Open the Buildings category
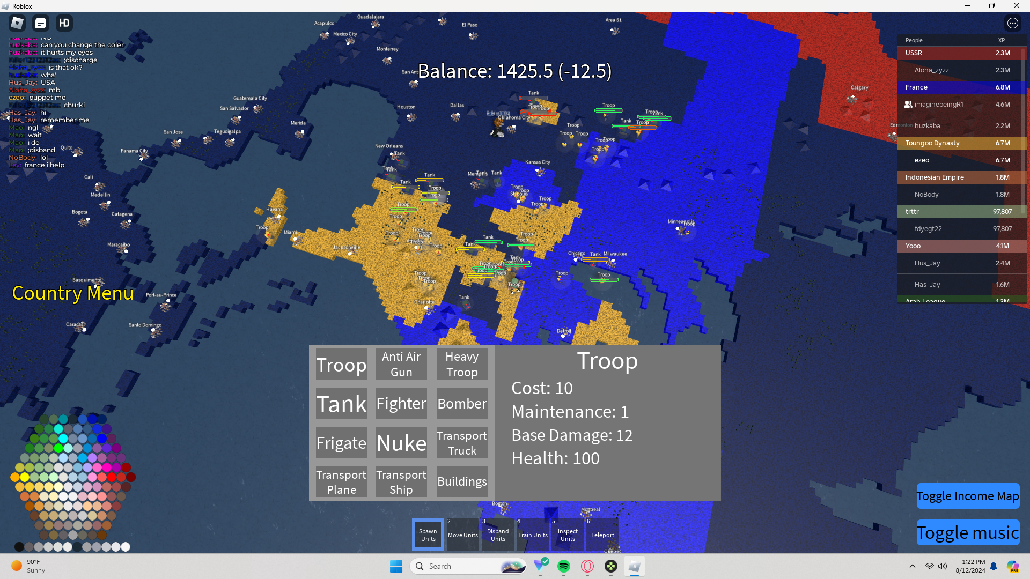Screen dimensions: 1030x579 point(462,481)
